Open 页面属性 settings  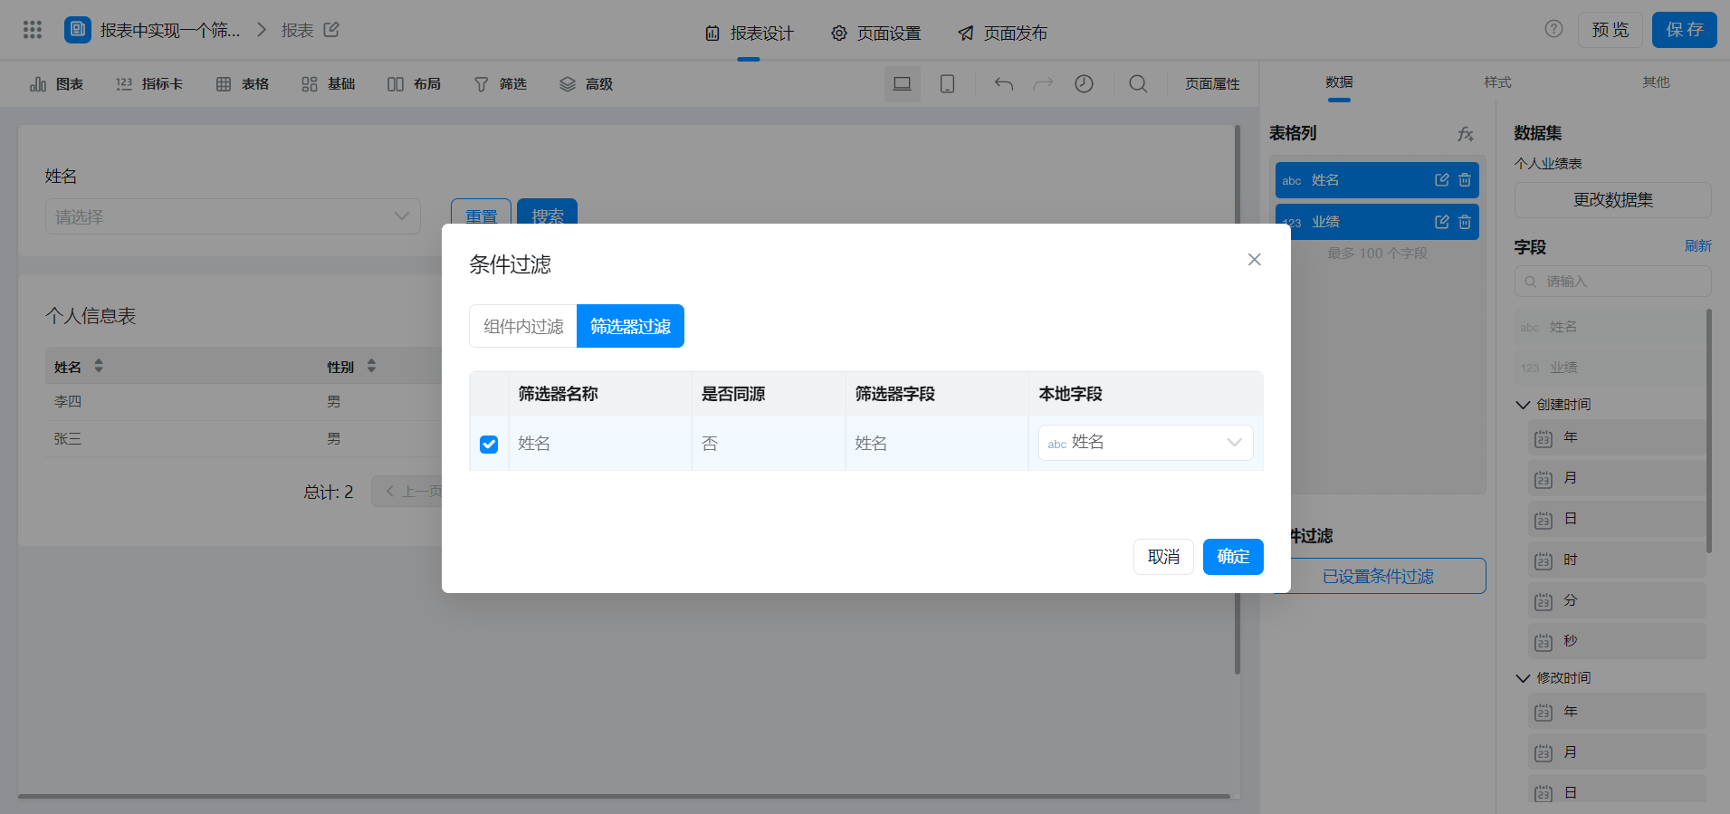click(x=1212, y=84)
